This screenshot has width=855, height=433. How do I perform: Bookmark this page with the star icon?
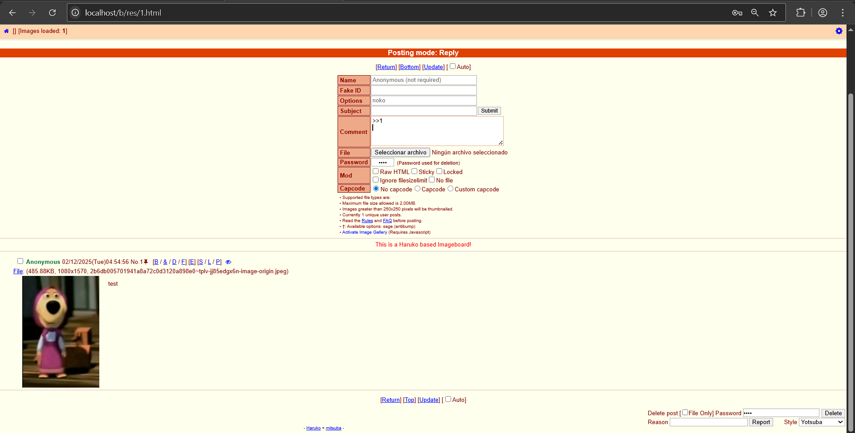[x=773, y=13]
